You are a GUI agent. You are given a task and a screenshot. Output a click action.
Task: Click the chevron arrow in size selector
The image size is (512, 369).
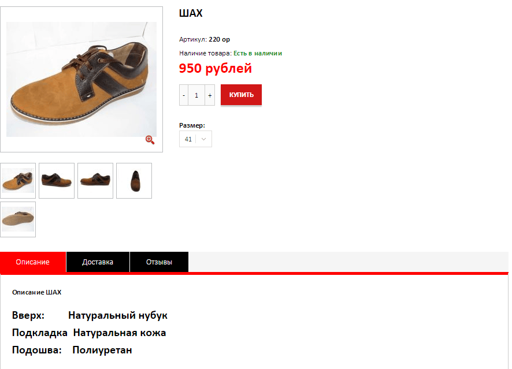click(x=204, y=139)
